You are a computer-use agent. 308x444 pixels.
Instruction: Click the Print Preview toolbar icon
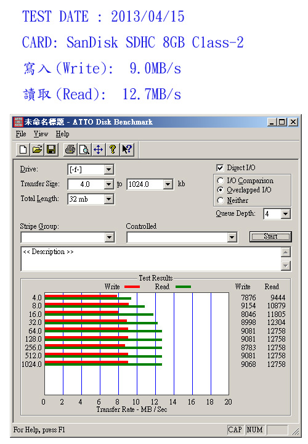(84, 149)
